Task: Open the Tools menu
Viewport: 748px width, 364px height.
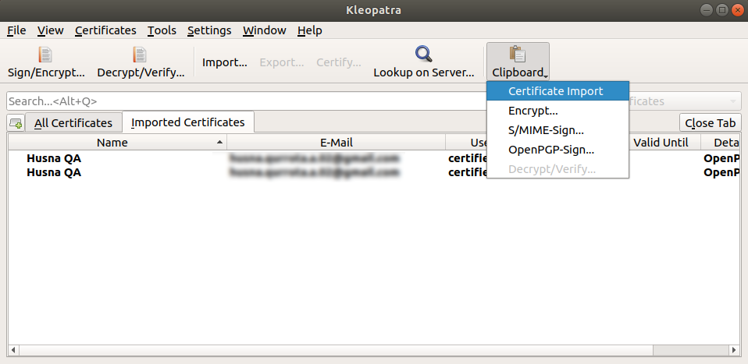Action: [x=162, y=30]
